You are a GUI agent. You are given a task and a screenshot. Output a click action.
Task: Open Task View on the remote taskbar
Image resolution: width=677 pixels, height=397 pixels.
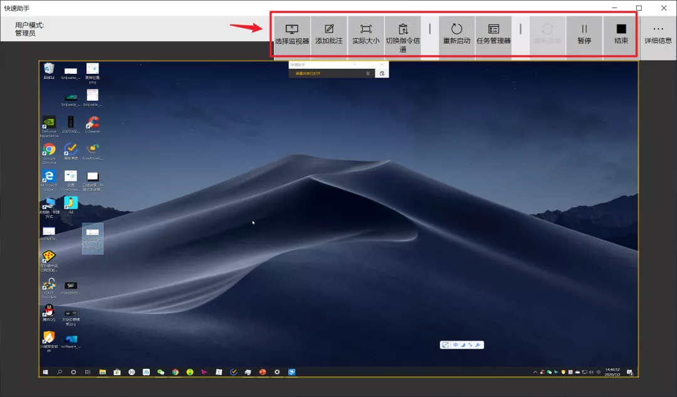(88, 372)
